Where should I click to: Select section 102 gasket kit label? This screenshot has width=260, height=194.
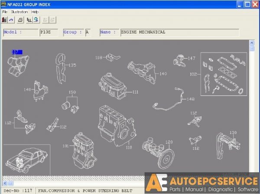tap(193, 74)
